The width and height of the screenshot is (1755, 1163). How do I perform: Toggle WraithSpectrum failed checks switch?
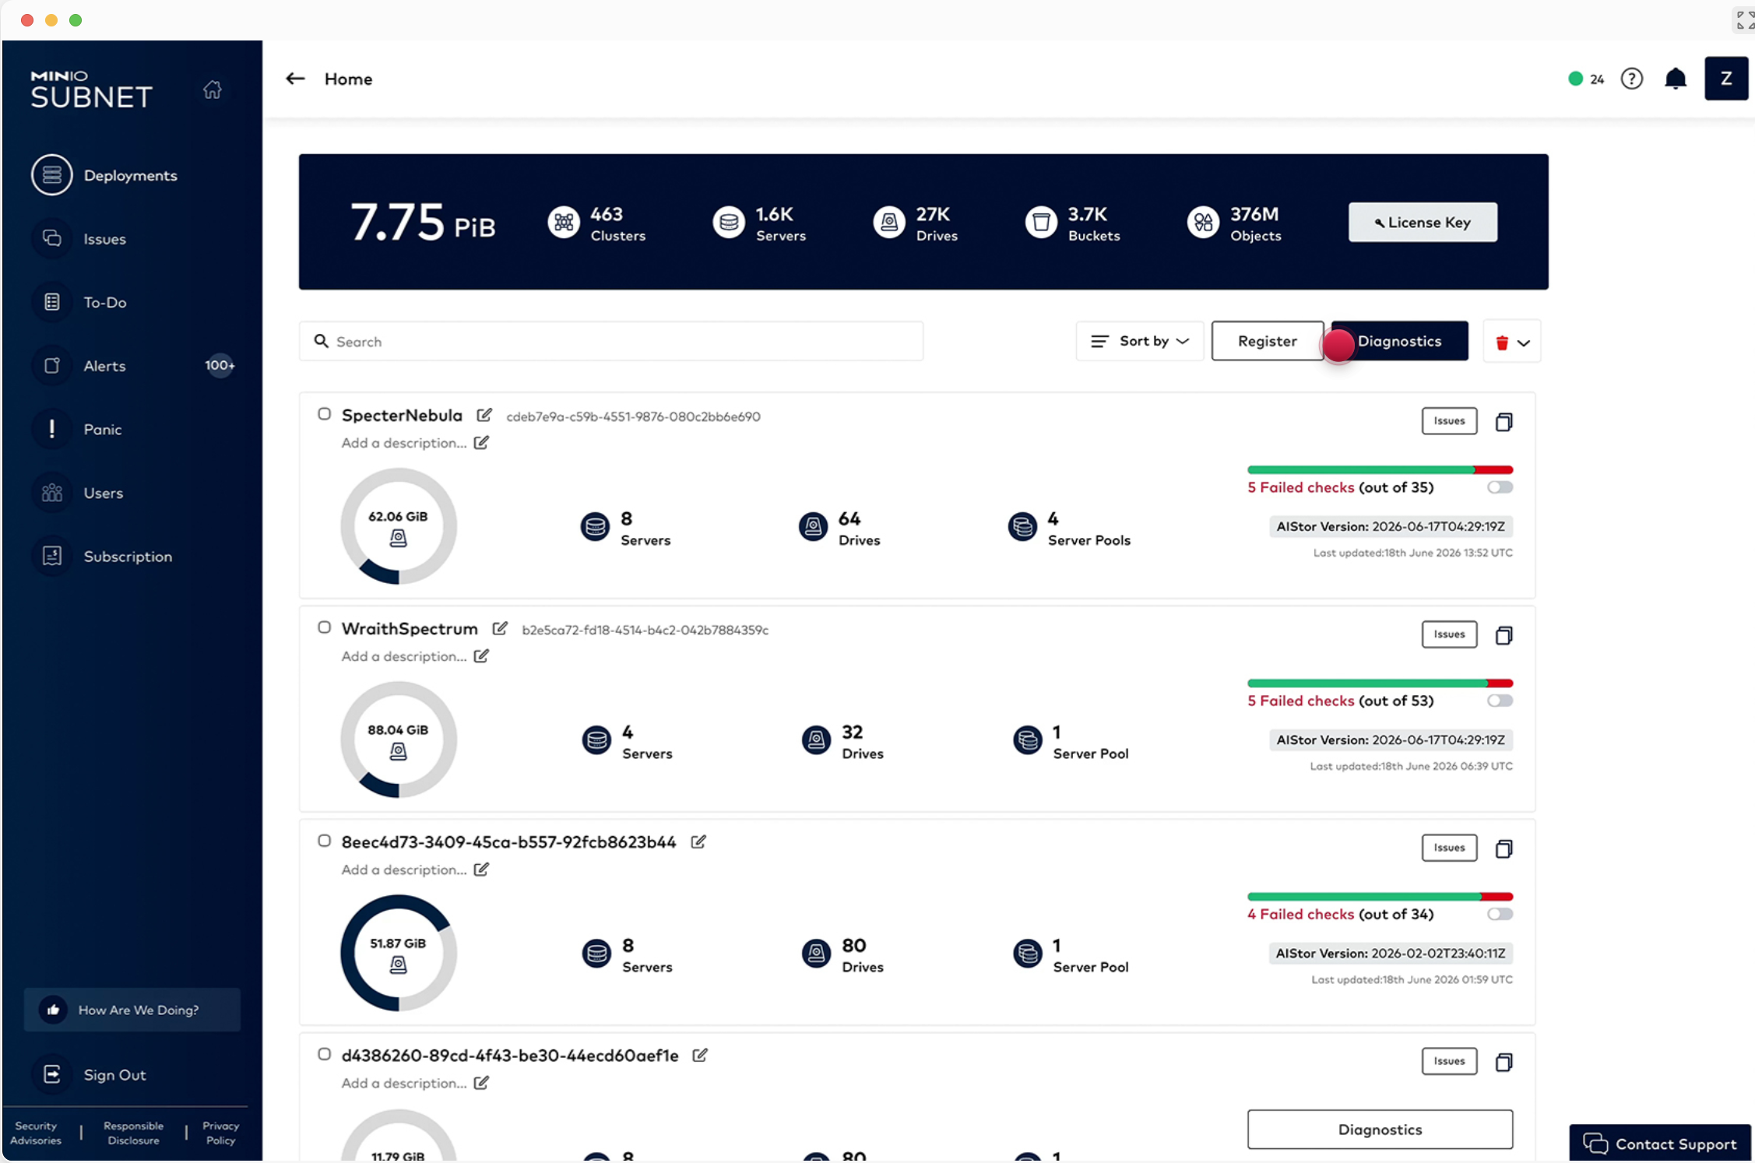1500,701
